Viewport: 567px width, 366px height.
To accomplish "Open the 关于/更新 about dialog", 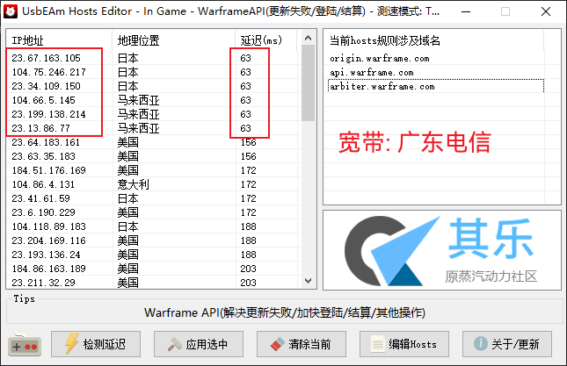I will (x=508, y=343).
